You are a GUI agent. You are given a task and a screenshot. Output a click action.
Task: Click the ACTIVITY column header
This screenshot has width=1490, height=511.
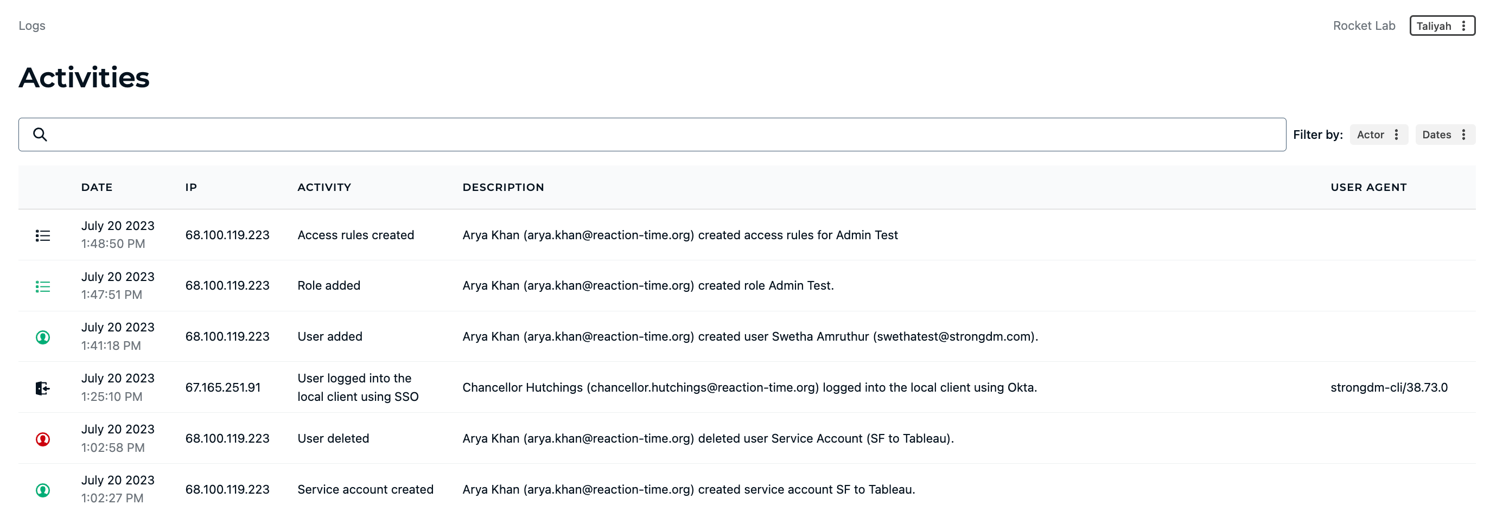324,187
